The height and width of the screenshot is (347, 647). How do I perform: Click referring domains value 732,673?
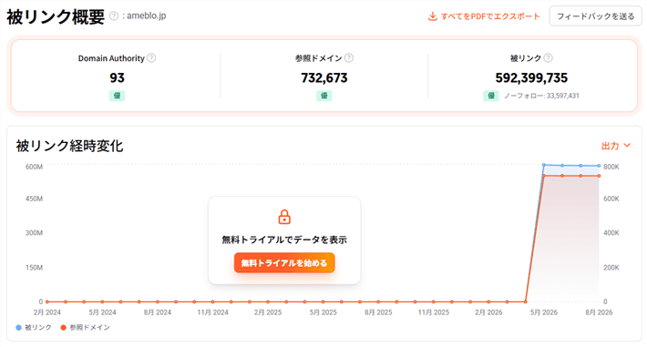coord(324,78)
